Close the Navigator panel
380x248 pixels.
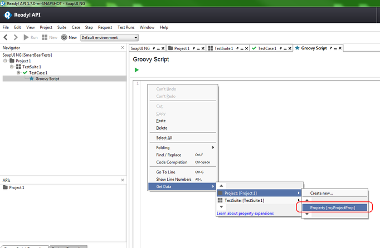click(123, 48)
